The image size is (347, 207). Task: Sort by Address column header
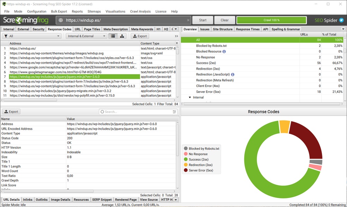[74, 43]
